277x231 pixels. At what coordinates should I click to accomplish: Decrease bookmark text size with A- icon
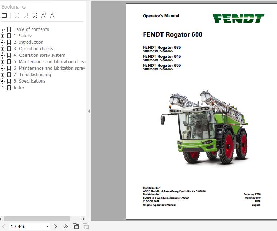click(x=52, y=15)
